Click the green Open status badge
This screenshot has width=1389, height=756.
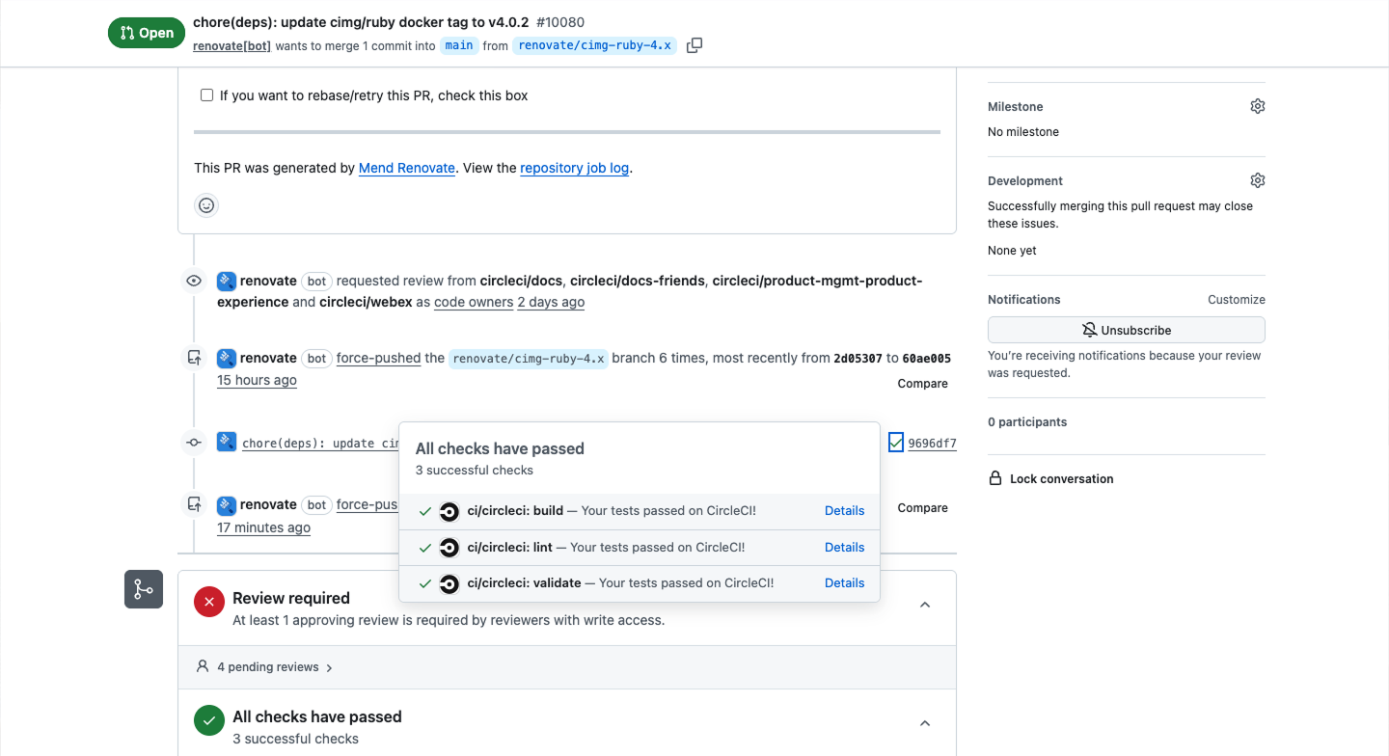point(146,32)
